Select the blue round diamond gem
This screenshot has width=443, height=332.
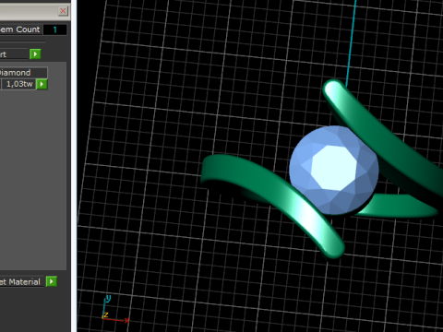pyautogui.click(x=334, y=170)
